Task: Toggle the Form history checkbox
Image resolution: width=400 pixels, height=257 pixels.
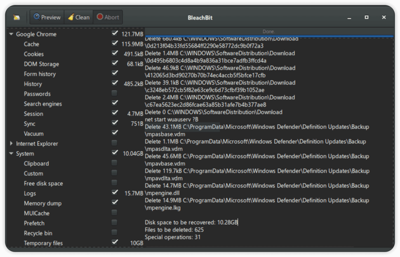Action: point(114,73)
